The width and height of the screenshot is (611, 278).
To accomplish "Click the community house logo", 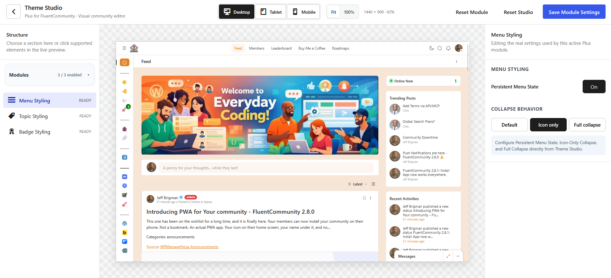I will click(x=134, y=48).
